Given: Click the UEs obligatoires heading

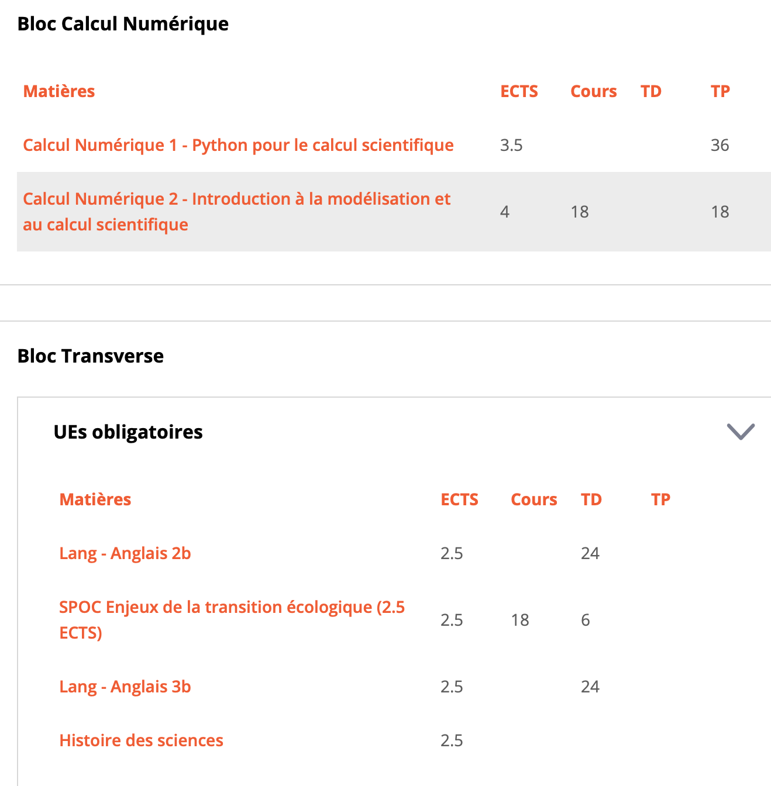Looking at the screenshot, I should 128,432.
